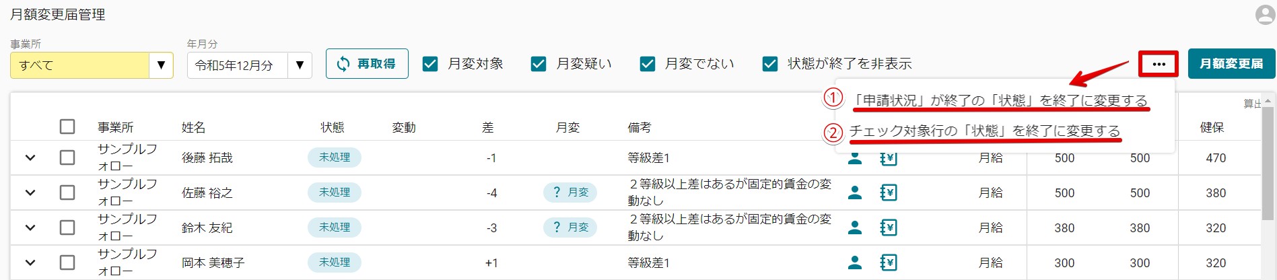The width and height of the screenshot is (1277, 280).
Task: Tick the select-all checkbox in table header
Action: tap(67, 127)
